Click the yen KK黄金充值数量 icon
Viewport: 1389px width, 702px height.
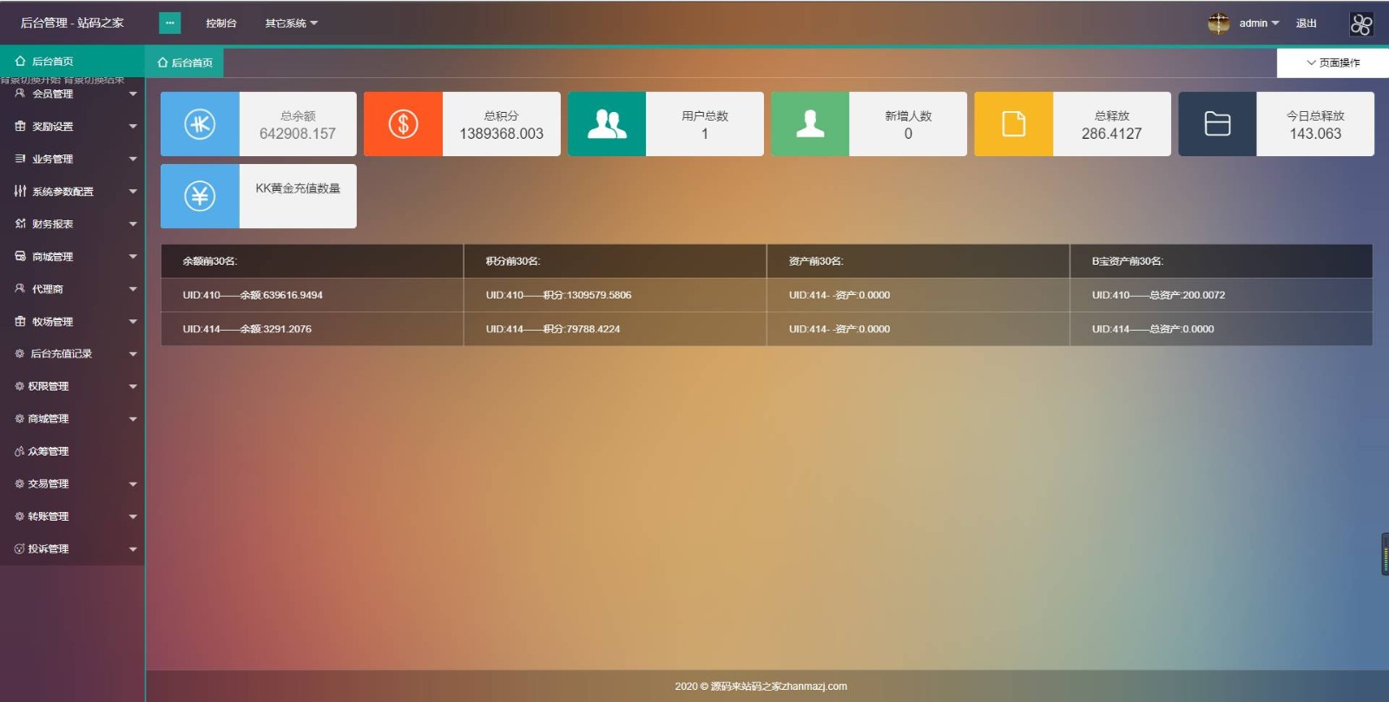(x=200, y=196)
